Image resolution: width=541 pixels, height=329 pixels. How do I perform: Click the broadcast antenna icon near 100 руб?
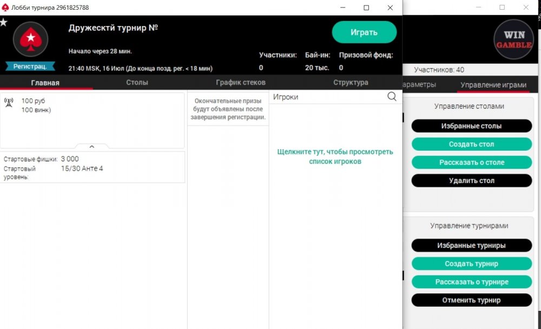9,102
